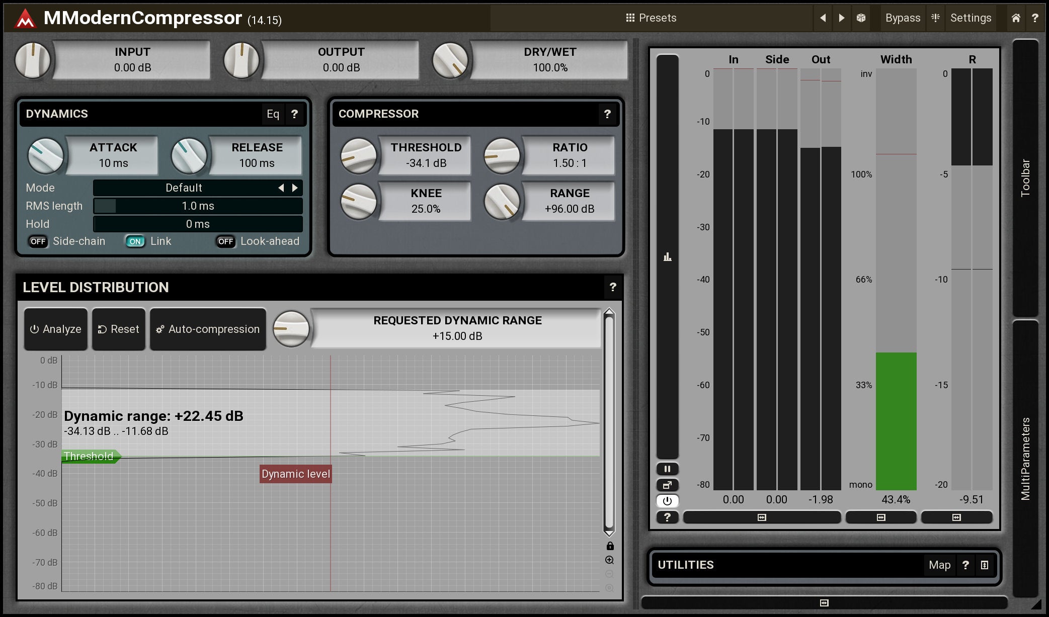Pause the level meters
The image size is (1049, 617).
point(667,469)
